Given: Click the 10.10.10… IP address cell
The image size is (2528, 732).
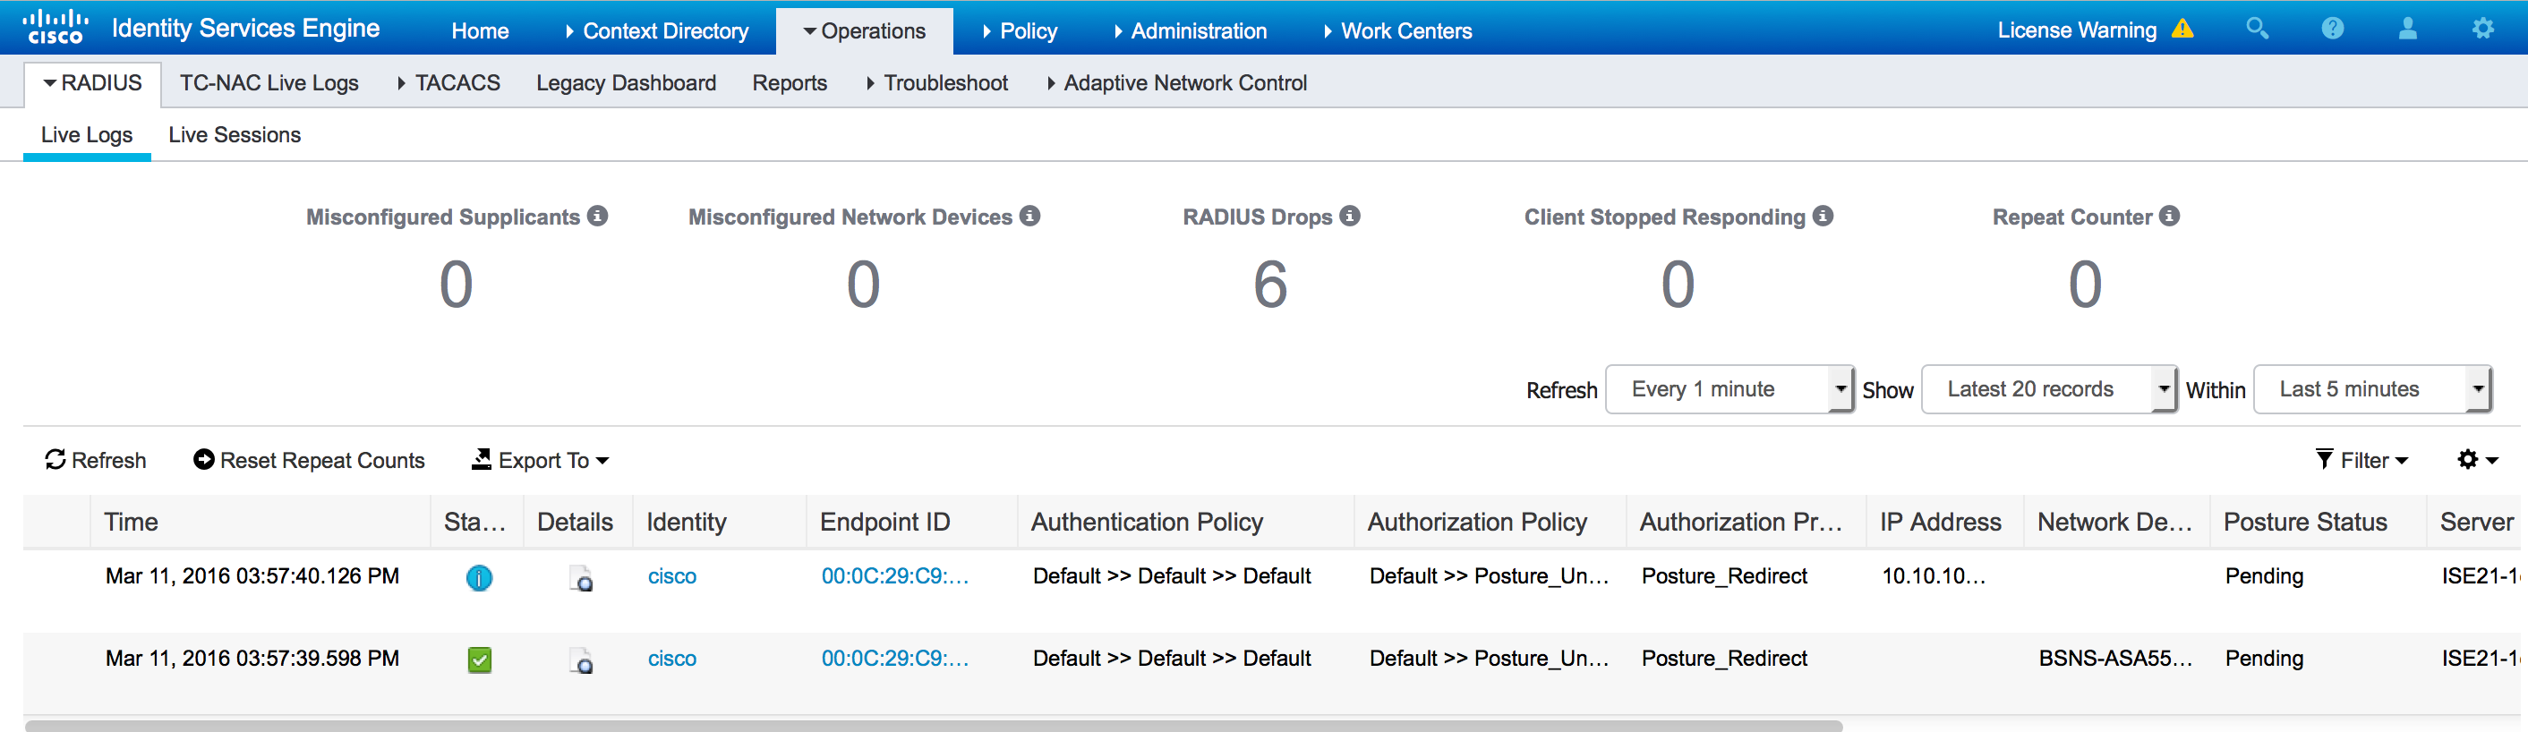Looking at the screenshot, I should coord(1934,576).
